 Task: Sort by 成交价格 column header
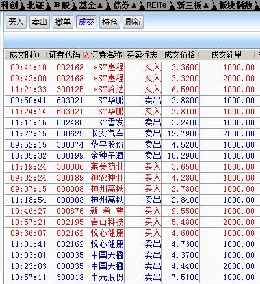pyautogui.click(x=179, y=55)
